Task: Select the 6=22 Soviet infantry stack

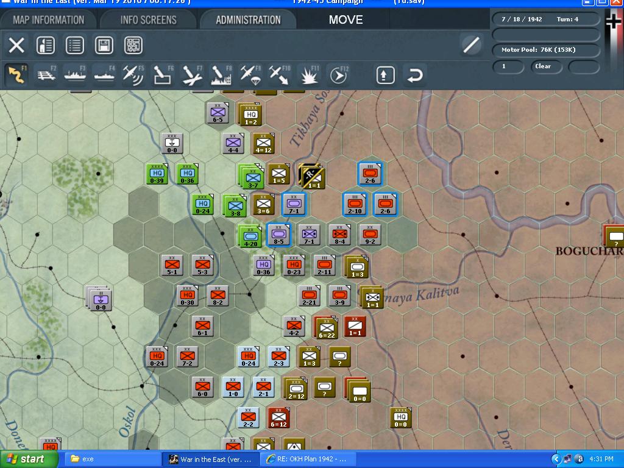Action: point(325,328)
